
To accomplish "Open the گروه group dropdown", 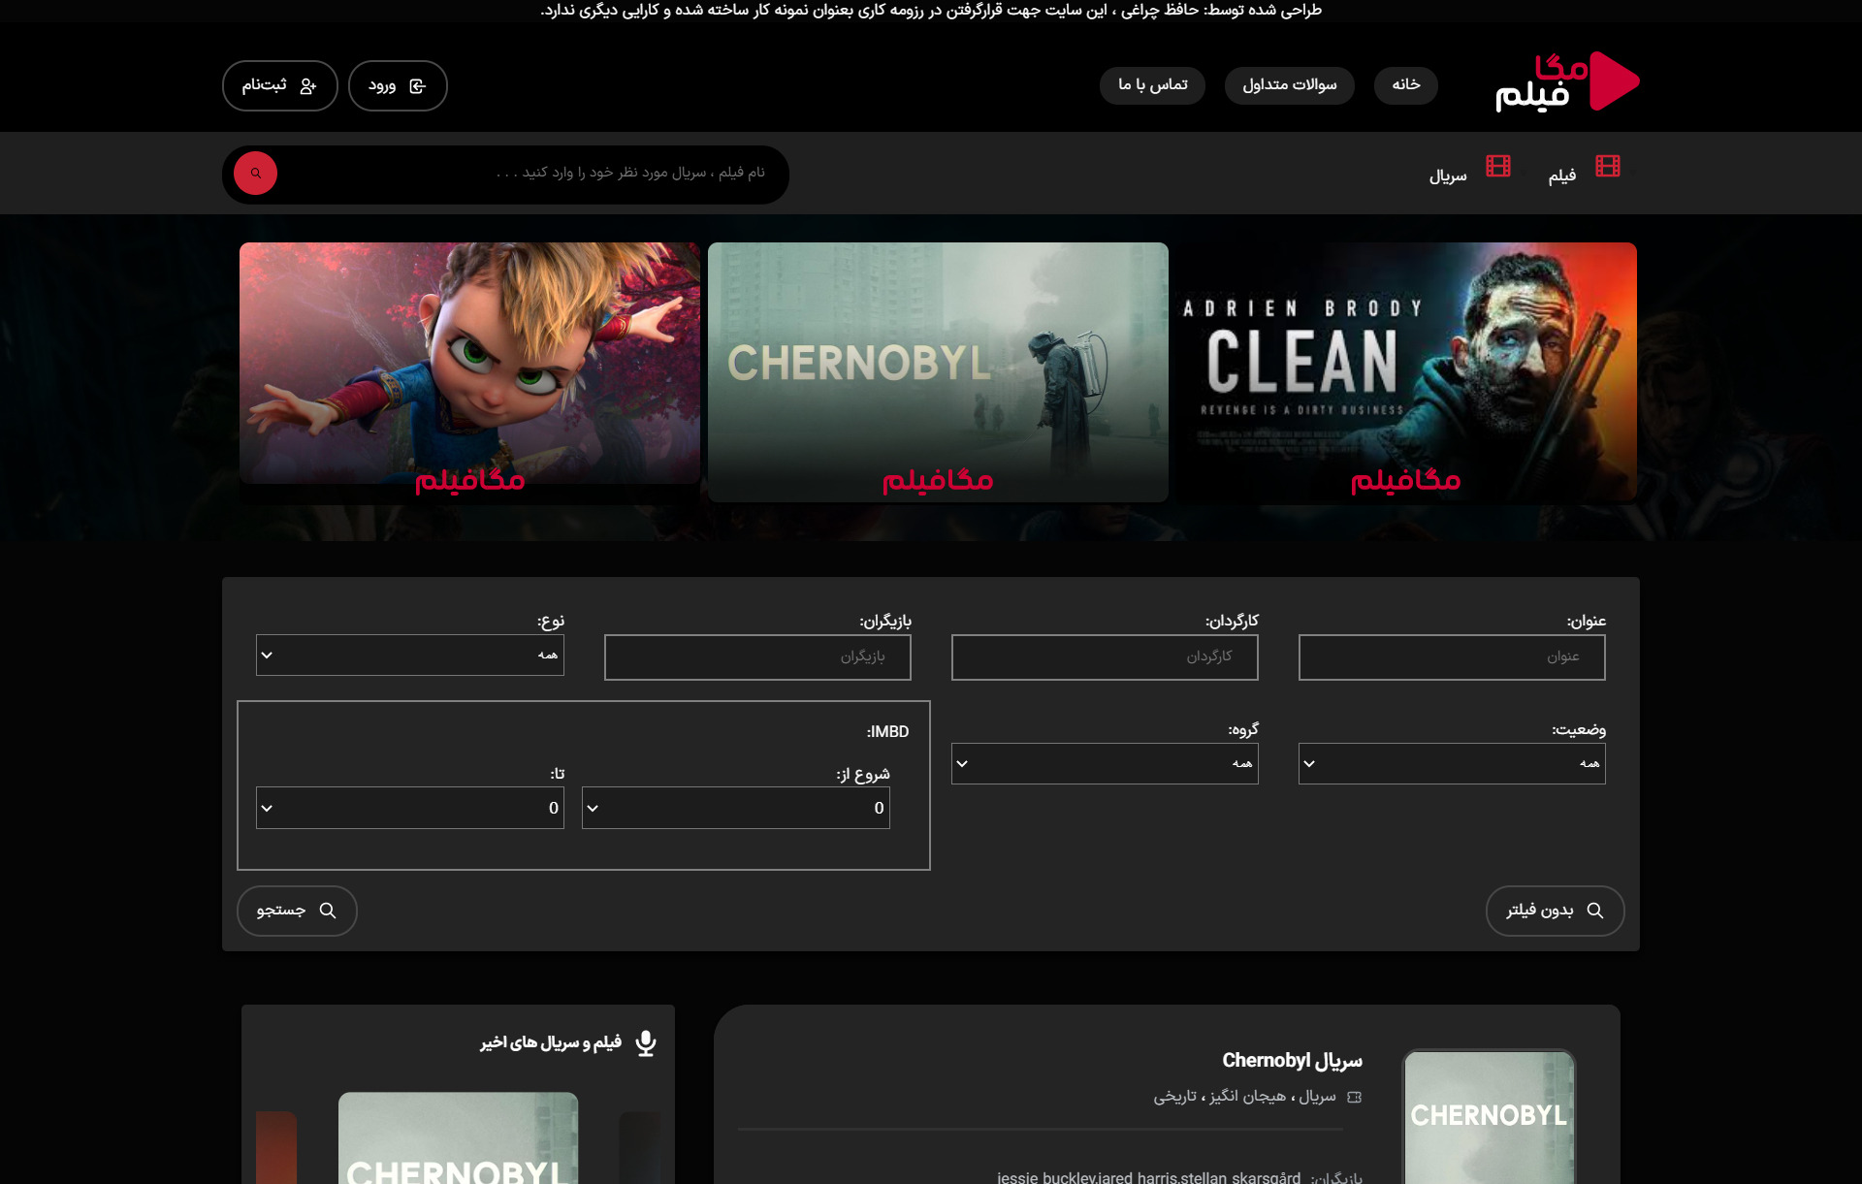I will 1105,764.
